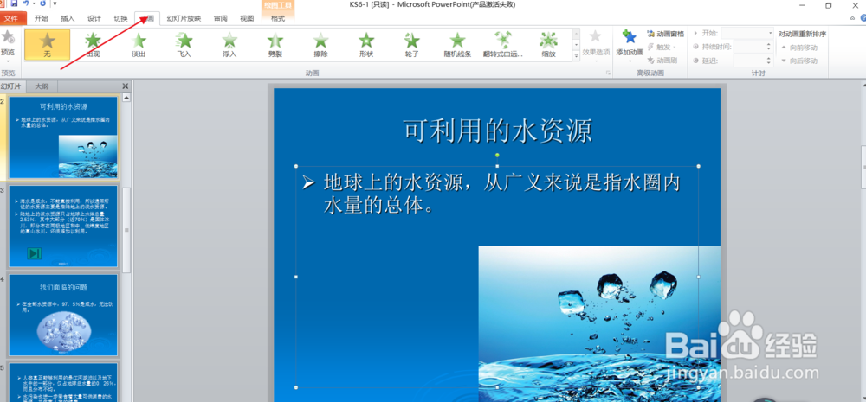
Task: Apply the 出现 (Appear) animation
Action: [93, 45]
